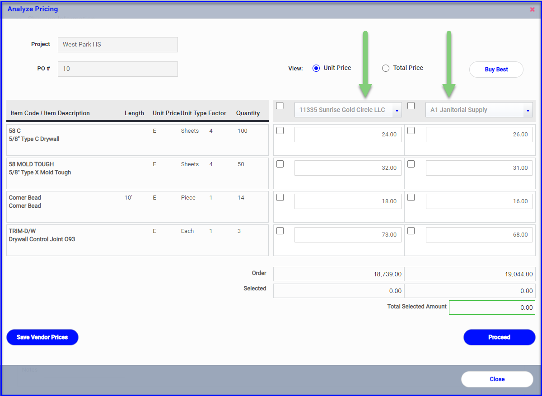Click the 18,739.00 Order total
The width and height of the screenshot is (542, 396).
(339, 274)
